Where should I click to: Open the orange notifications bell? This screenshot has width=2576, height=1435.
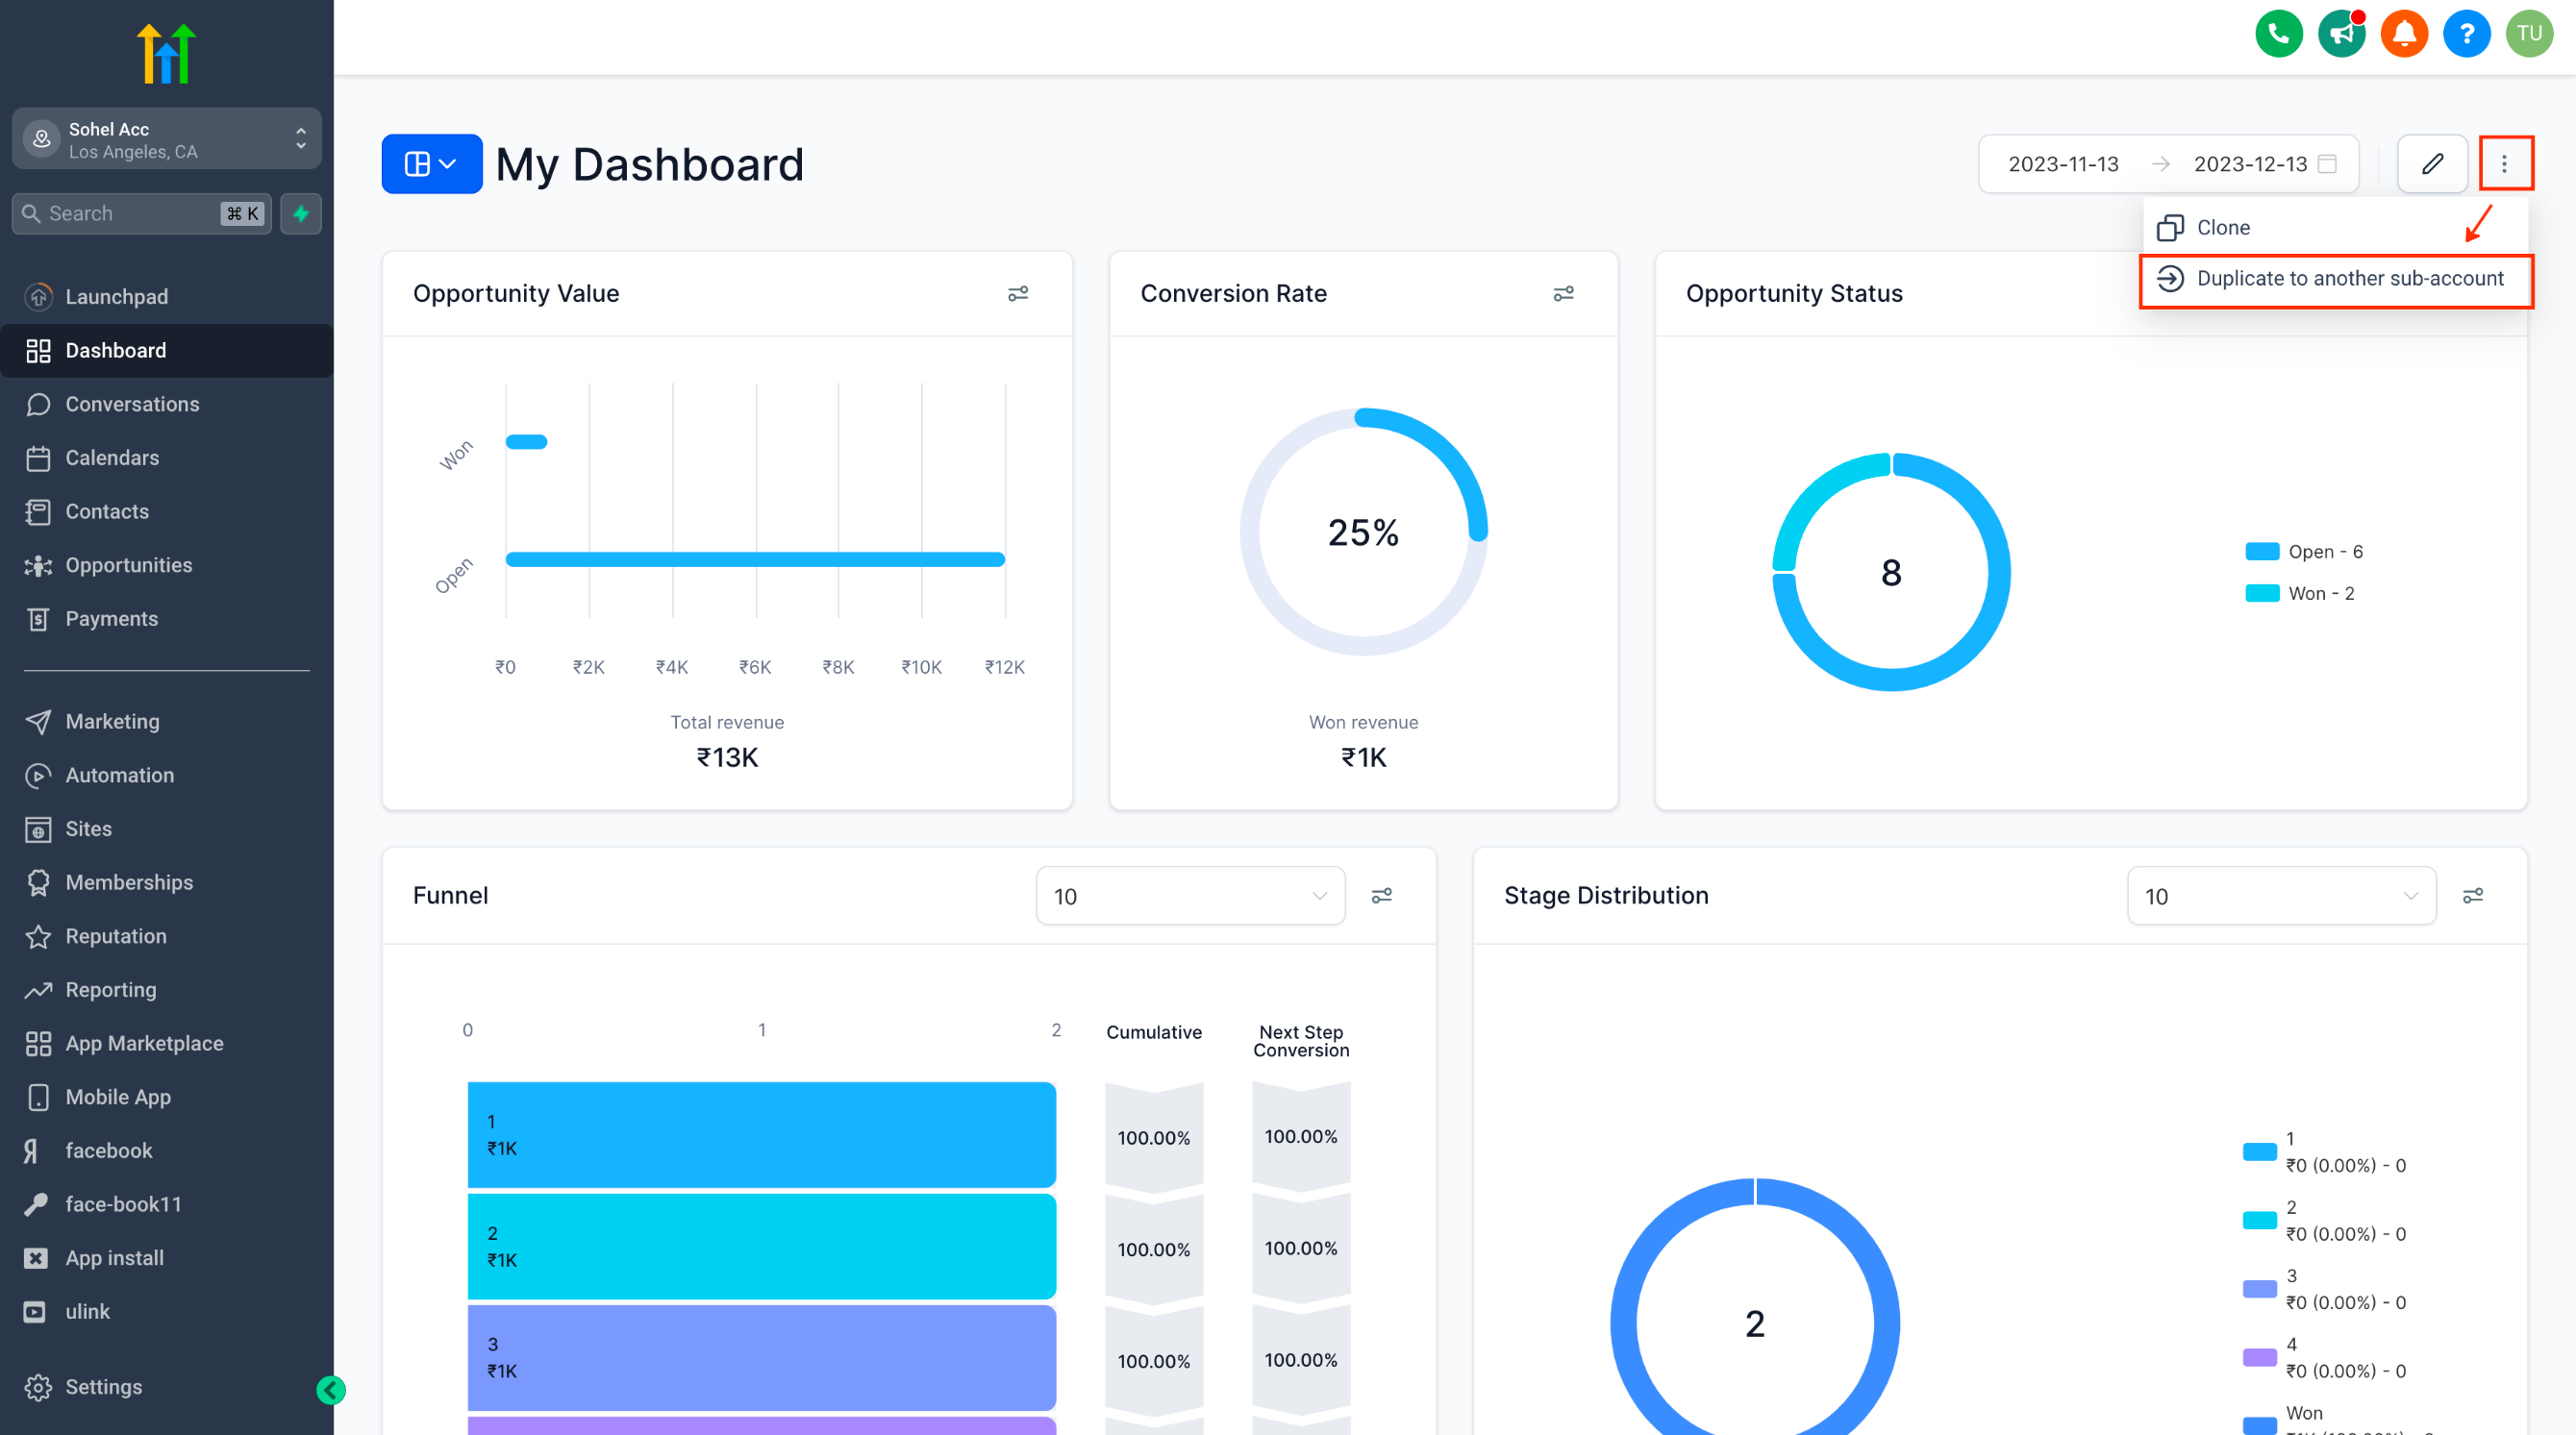coord(2404,34)
